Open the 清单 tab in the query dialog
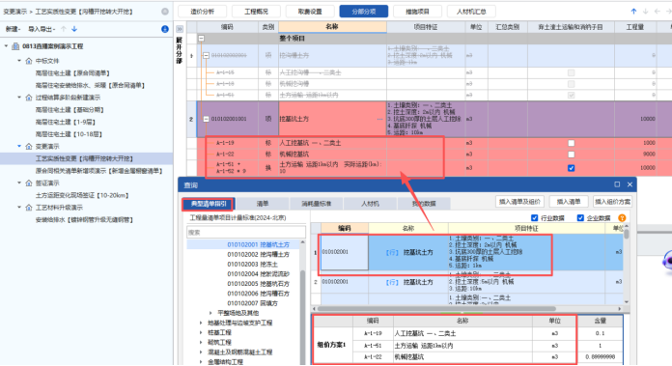The height and width of the screenshot is (366, 672). 263,204
